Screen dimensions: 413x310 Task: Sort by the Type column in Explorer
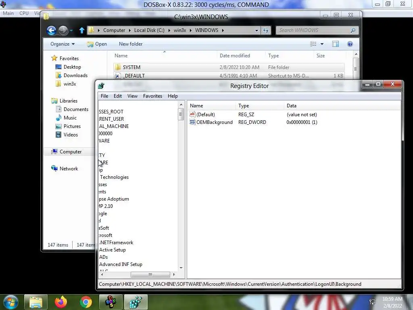coord(273,56)
